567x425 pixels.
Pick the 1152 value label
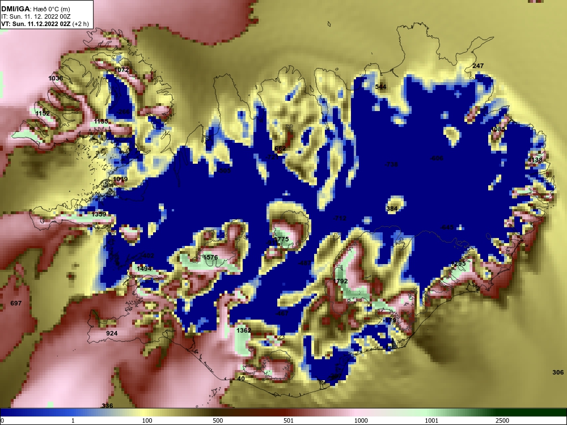tap(43, 113)
